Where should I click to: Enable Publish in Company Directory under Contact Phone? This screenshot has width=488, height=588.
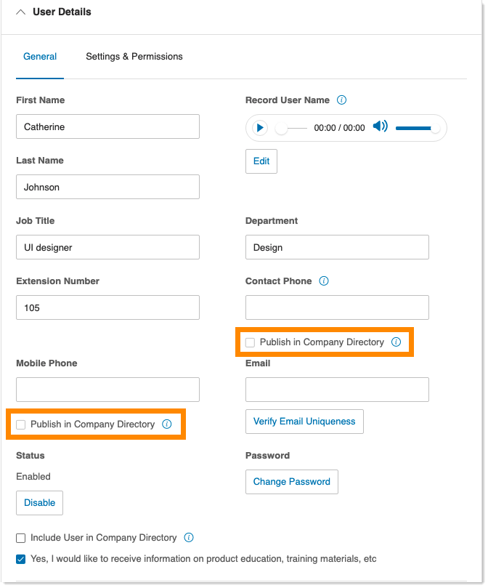pos(251,342)
